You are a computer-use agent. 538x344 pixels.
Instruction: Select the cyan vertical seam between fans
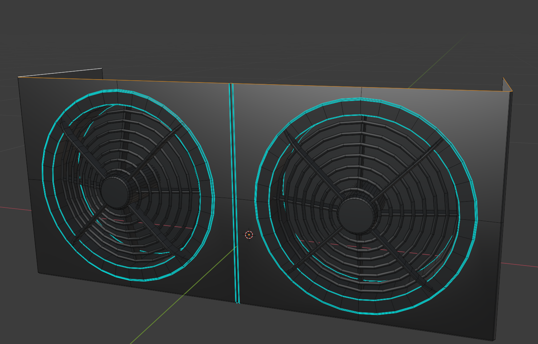(x=235, y=193)
